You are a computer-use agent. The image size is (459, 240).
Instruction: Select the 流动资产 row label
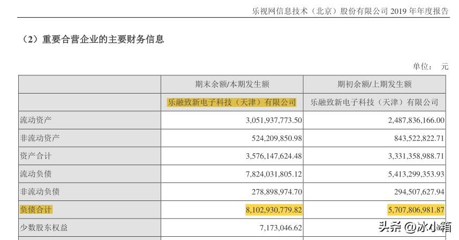click(x=36, y=120)
